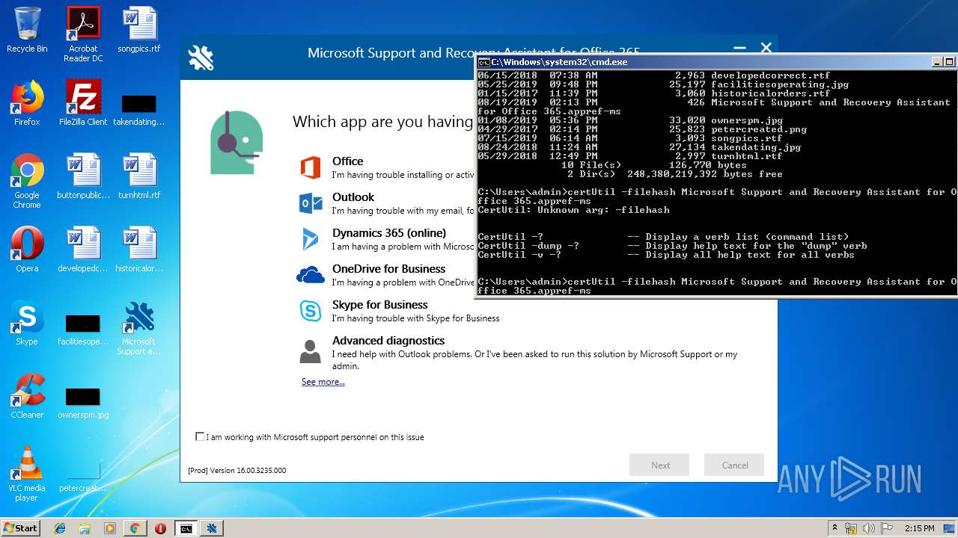
Task: Open media player taskbar icon
Action: [110, 528]
